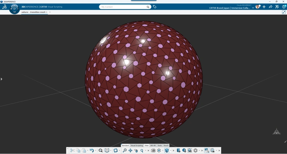Click the cylinder database settings tool
This screenshot has height=154, width=287.
(x=178, y=150)
